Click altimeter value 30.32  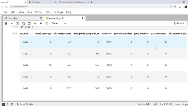(109, 54)
